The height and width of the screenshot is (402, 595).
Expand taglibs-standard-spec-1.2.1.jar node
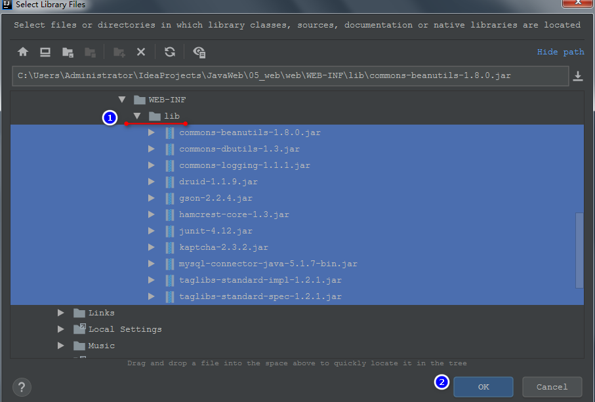152,296
